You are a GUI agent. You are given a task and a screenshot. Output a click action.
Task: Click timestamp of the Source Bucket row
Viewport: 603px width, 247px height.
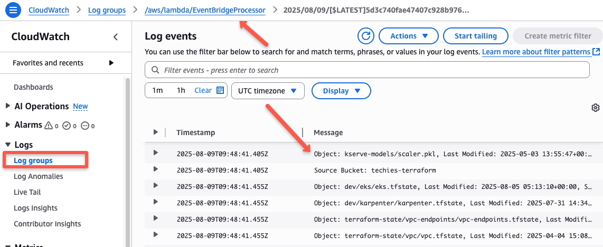coord(222,170)
